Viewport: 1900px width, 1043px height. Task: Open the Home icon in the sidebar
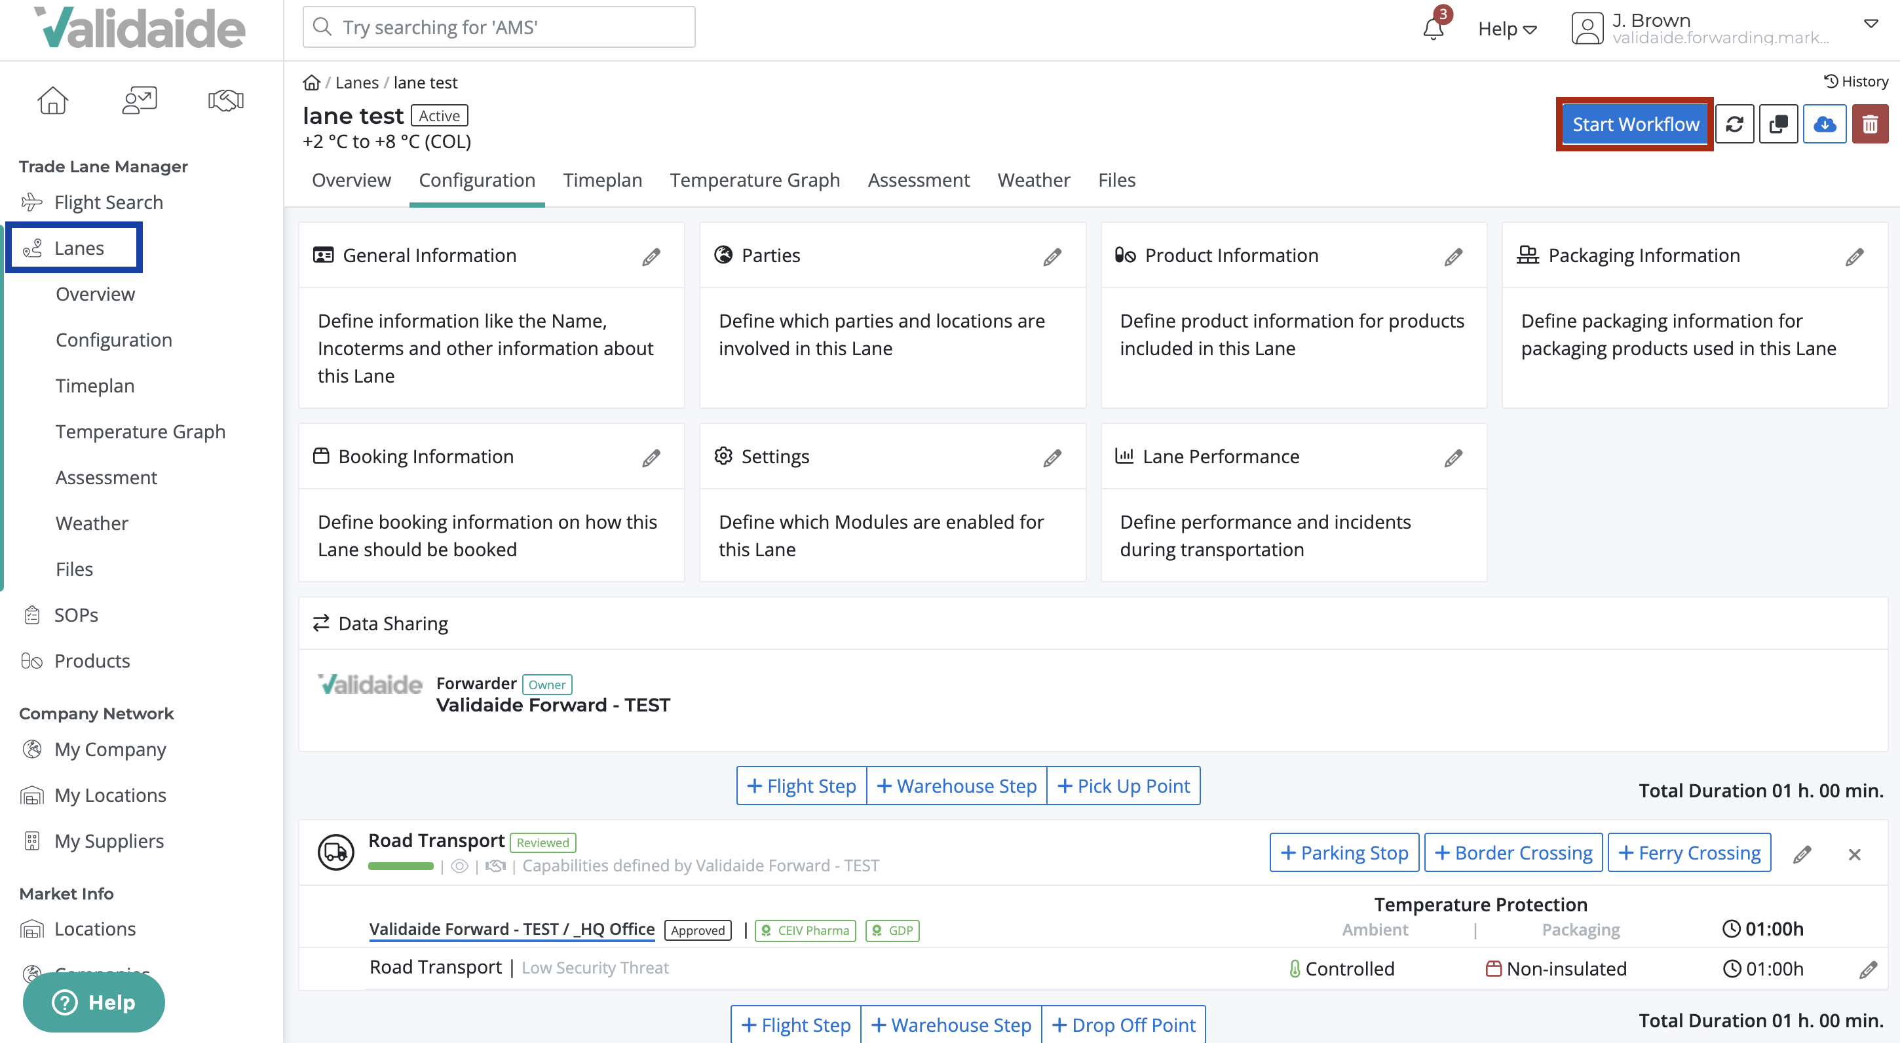pos(53,100)
